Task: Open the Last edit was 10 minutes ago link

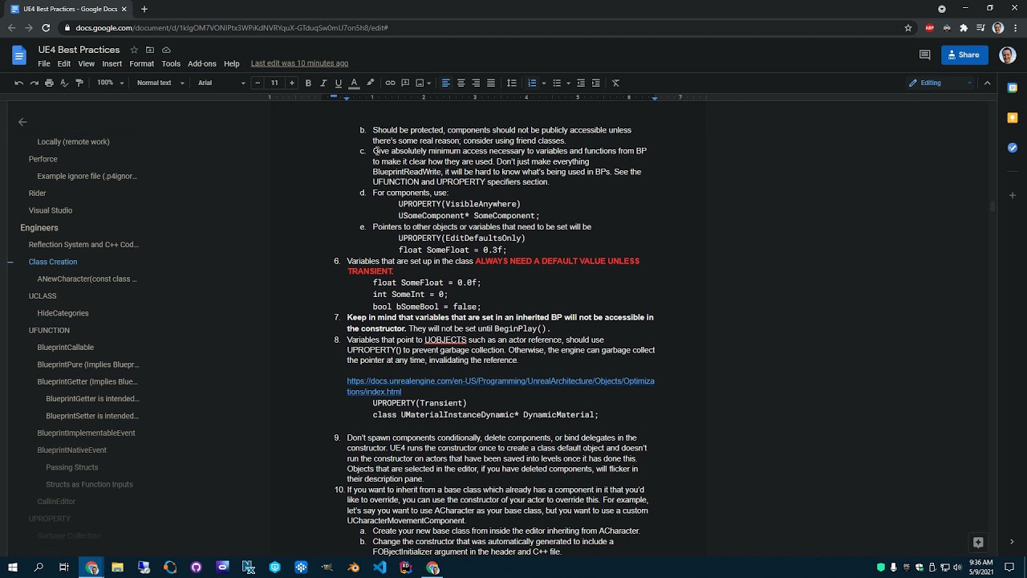Action: (299, 63)
